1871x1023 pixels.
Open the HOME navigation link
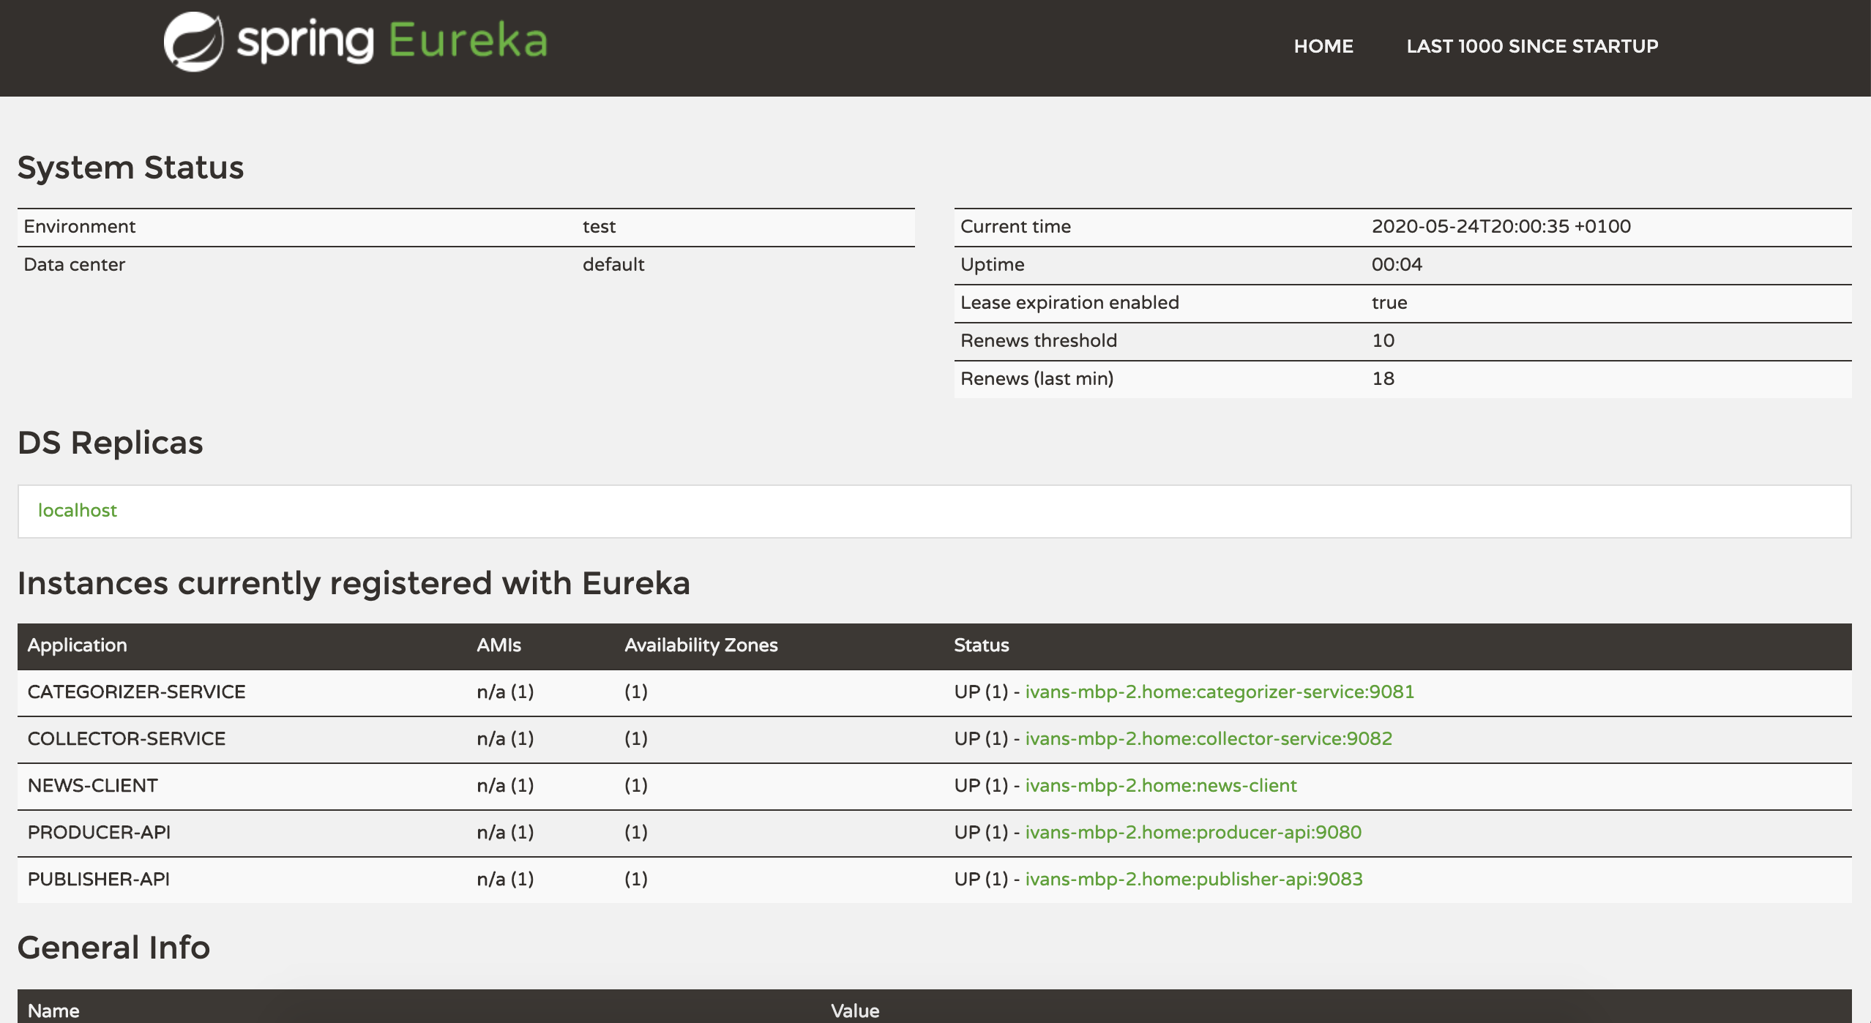coord(1323,45)
